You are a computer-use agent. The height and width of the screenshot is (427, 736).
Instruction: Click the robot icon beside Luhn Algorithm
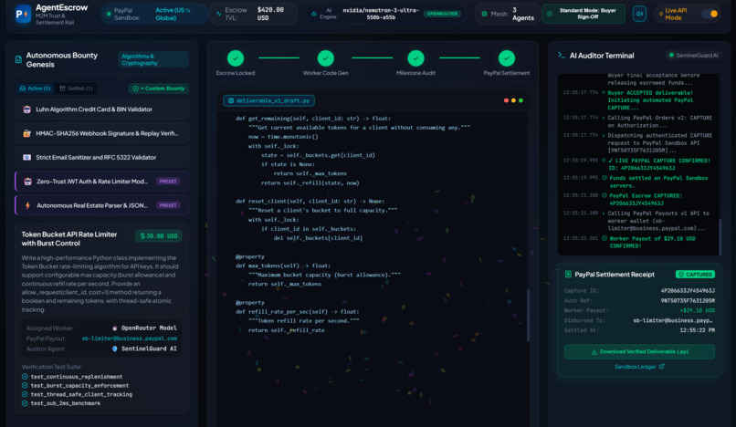point(27,109)
